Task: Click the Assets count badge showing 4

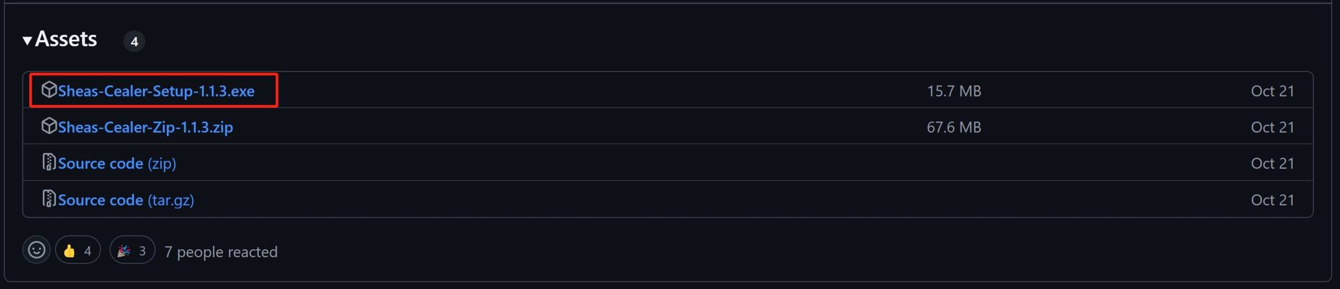Action: [134, 41]
